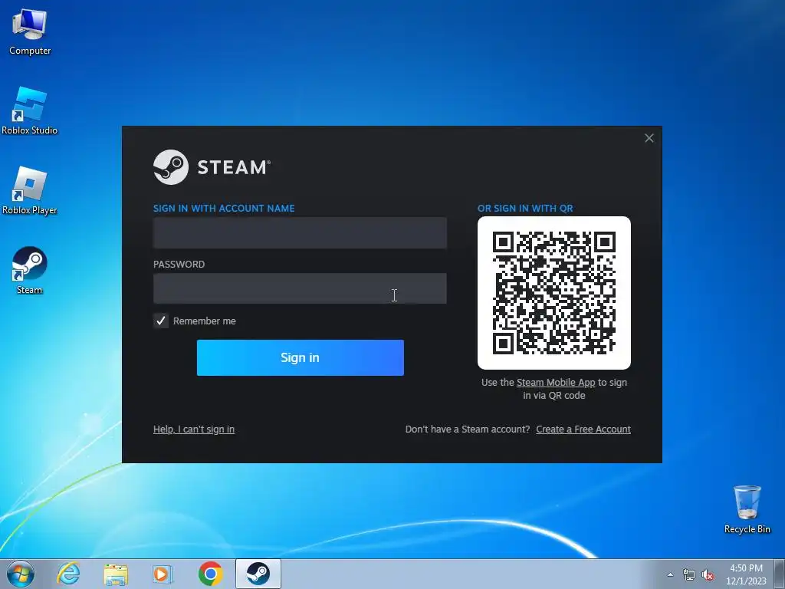Launch Internet Explorer from the taskbar
785x589 pixels.
[x=68, y=574]
